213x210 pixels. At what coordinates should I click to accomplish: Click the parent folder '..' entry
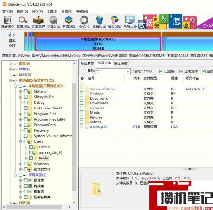[x=83, y=84]
